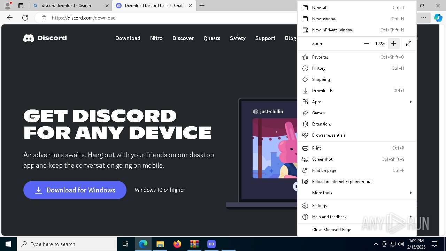Open WinRAR from taskbar
The width and height of the screenshot is (446, 251).
pos(194,244)
